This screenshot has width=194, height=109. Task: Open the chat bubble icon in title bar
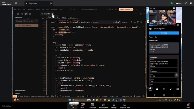pos(113,9)
